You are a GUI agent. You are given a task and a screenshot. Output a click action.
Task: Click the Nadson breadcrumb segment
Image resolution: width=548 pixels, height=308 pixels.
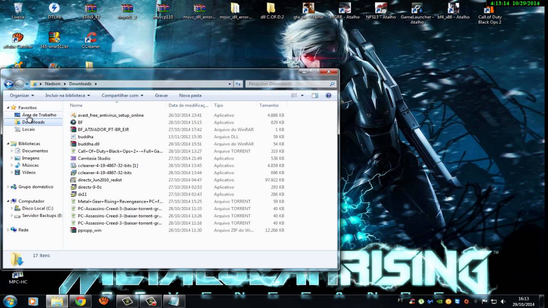pyautogui.click(x=53, y=84)
